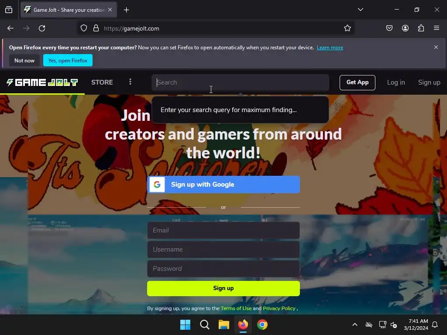This screenshot has height=335, width=447.
Task: Click the Firefox taskbar icon
Action: click(x=243, y=325)
